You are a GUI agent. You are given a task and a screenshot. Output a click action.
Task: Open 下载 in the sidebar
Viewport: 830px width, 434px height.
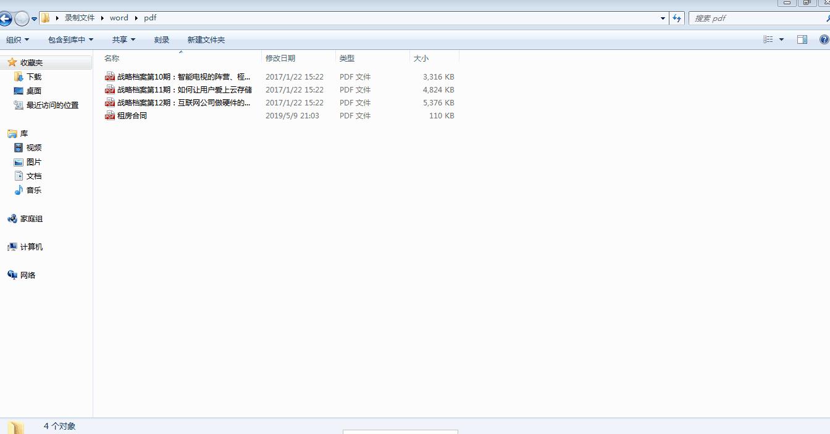click(x=34, y=77)
